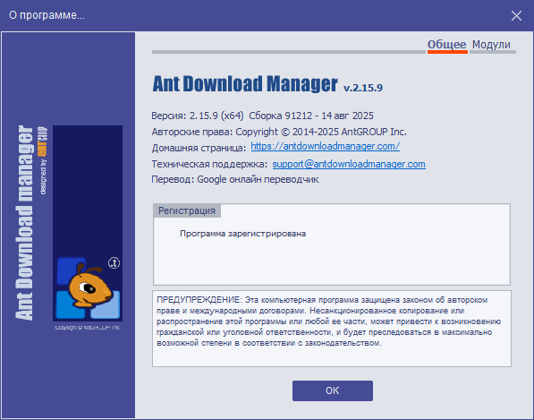534x420 pixels.
Task: Click the vertical Ant Download manager banner text
Action: coord(24,223)
